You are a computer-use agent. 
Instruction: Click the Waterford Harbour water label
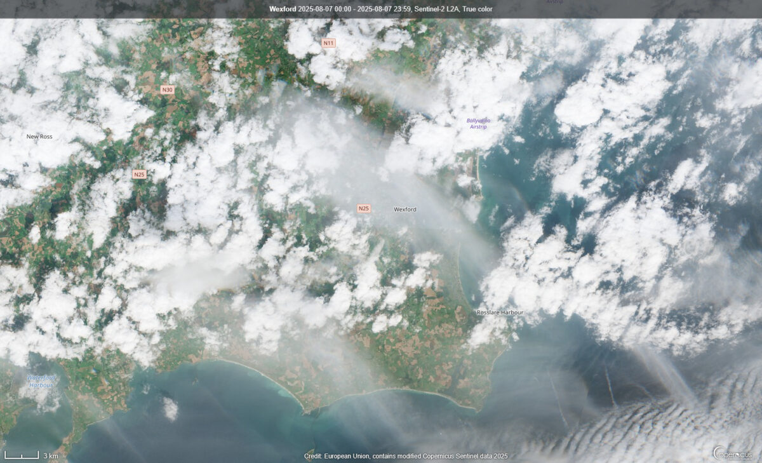(x=41, y=381)
